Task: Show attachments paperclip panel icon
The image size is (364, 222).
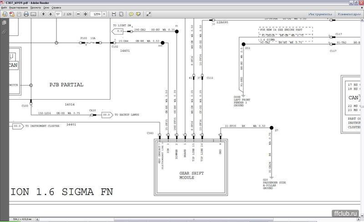Action: tap(4, 32)
